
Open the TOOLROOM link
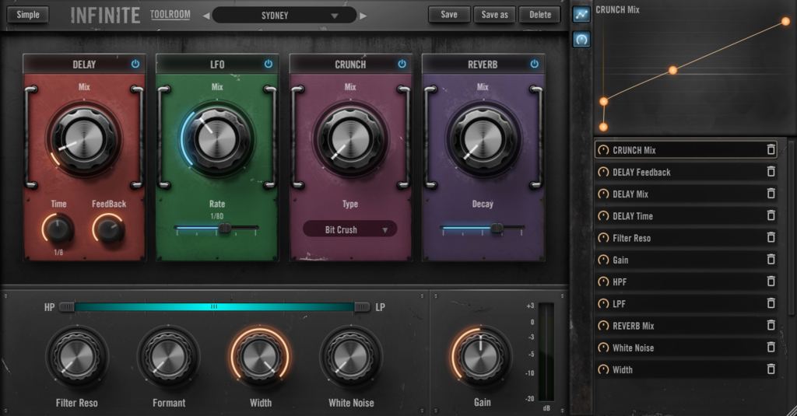[170, 14]
